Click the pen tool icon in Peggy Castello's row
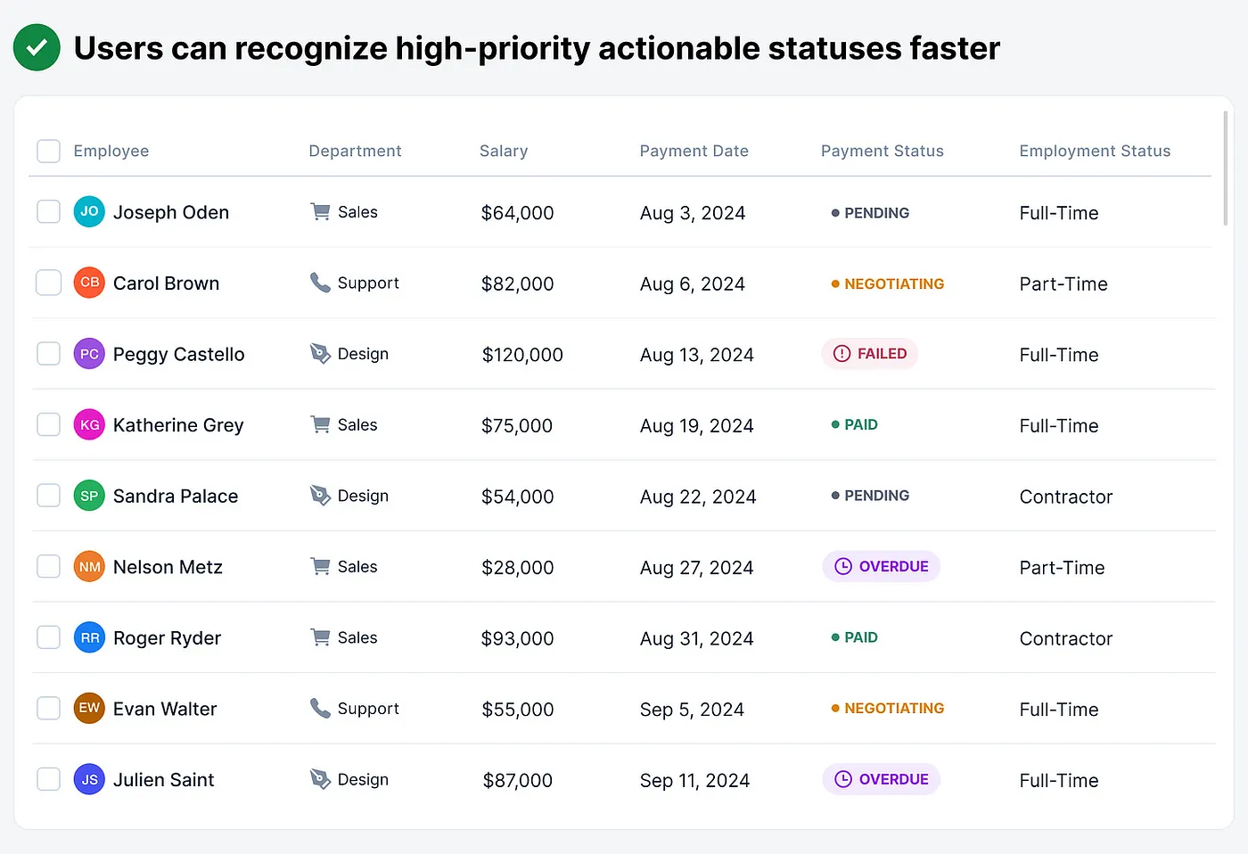 [320, 354]
